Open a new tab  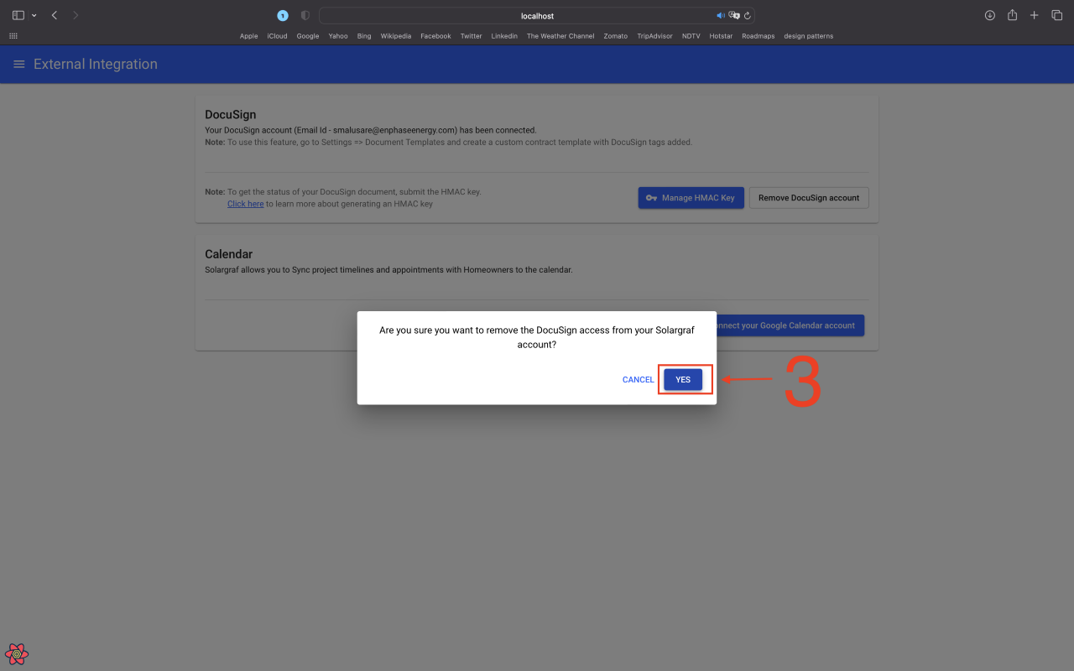[x=1034, y=14]
